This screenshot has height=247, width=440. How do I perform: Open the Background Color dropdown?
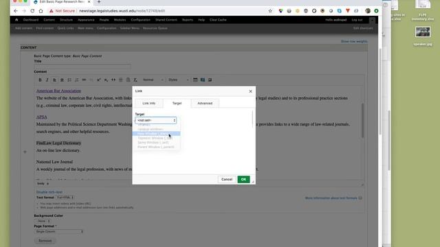click(x=43, y=221)
